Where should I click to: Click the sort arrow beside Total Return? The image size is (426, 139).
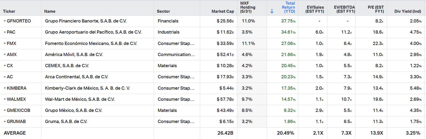click(272, 11)
